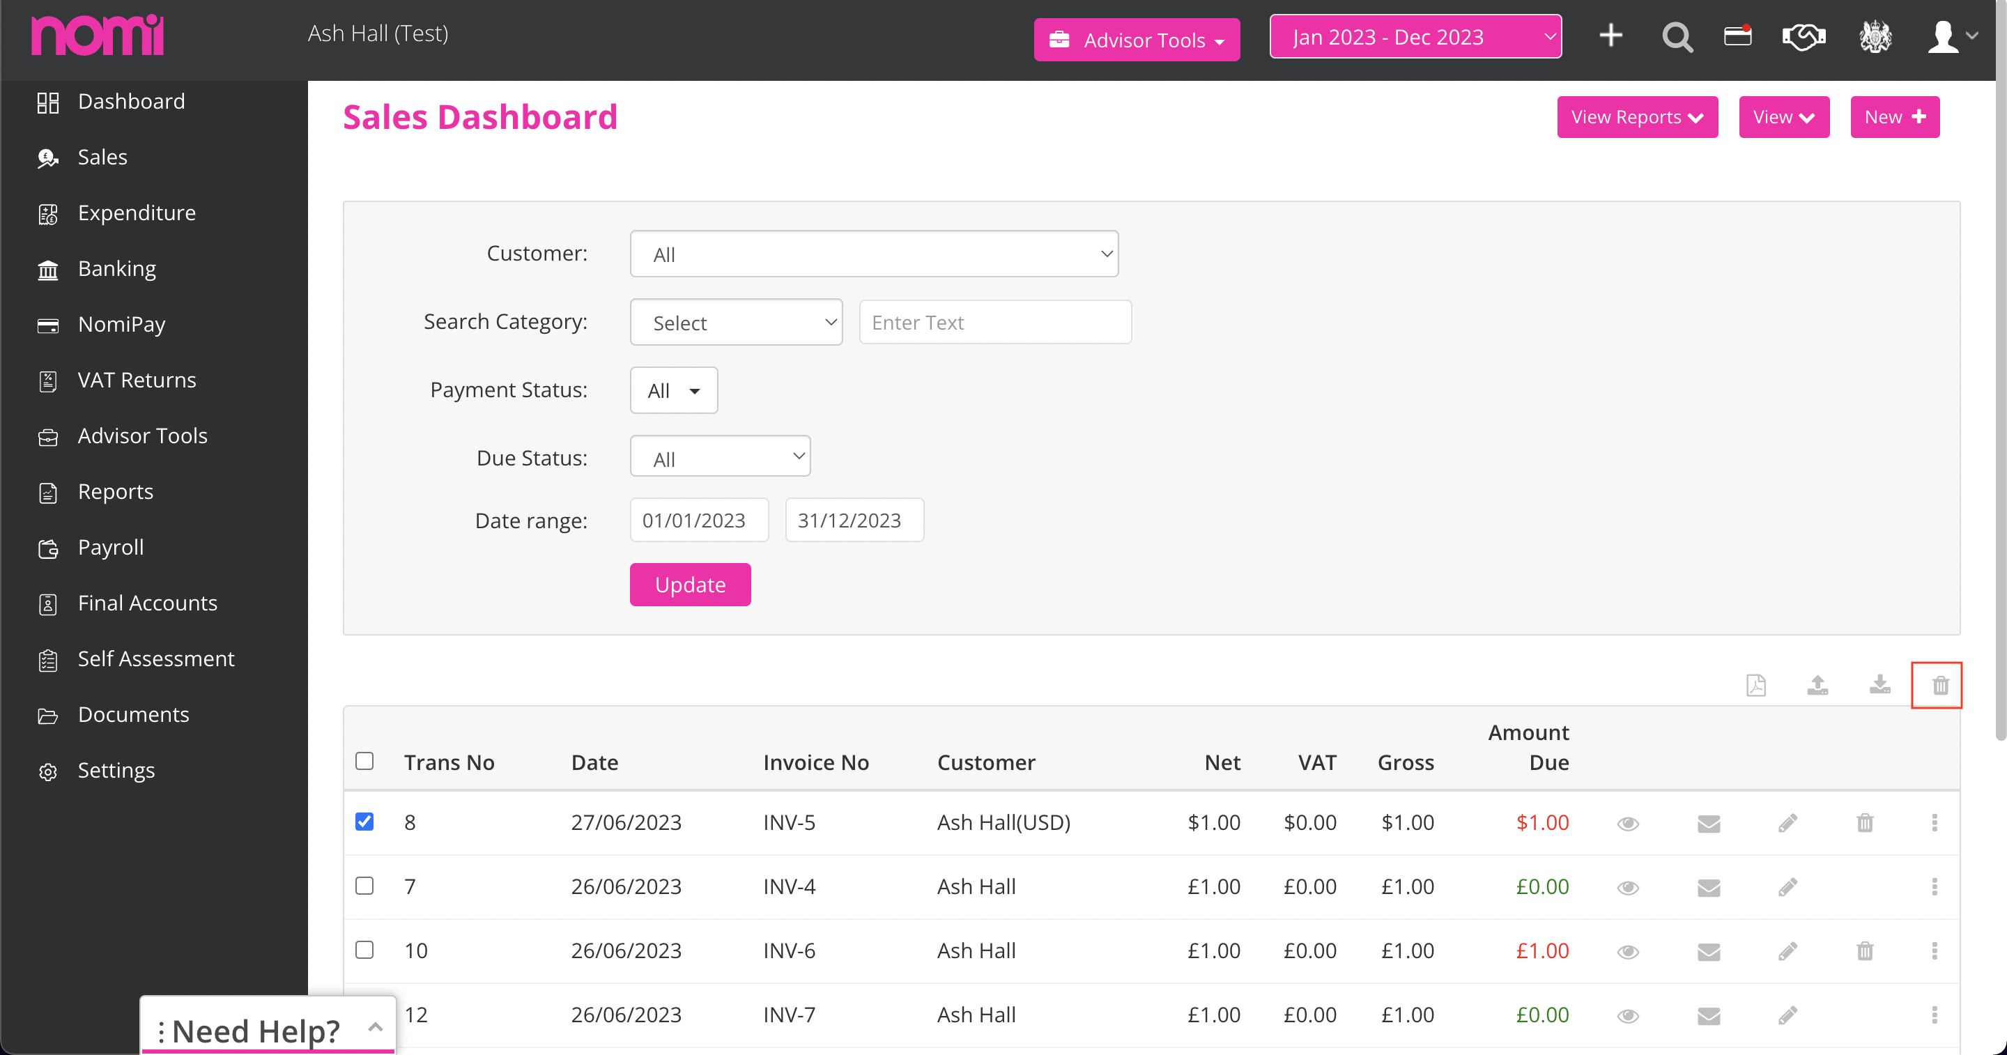
Task: Click the bulk delete trash icon
Action: 1941,686
